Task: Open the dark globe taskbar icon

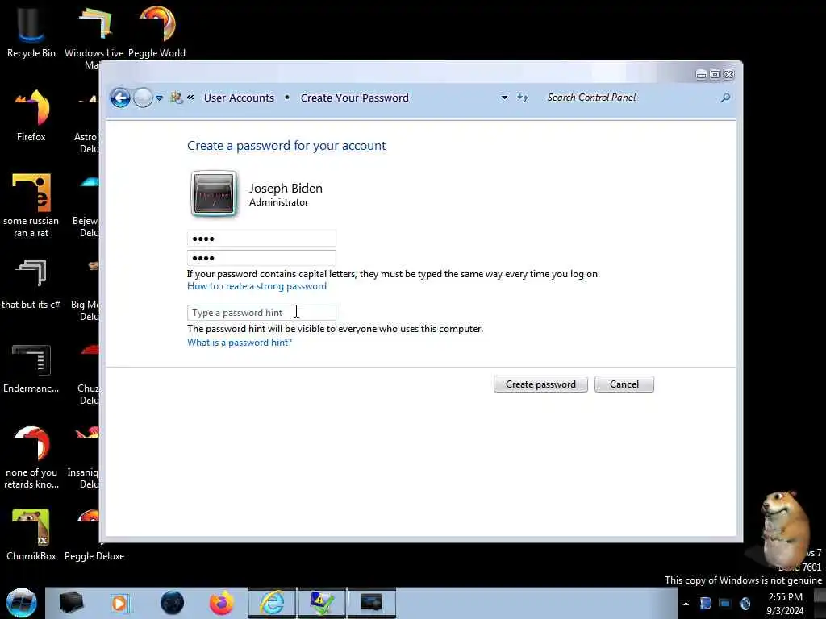Action: tap(173, 603)
